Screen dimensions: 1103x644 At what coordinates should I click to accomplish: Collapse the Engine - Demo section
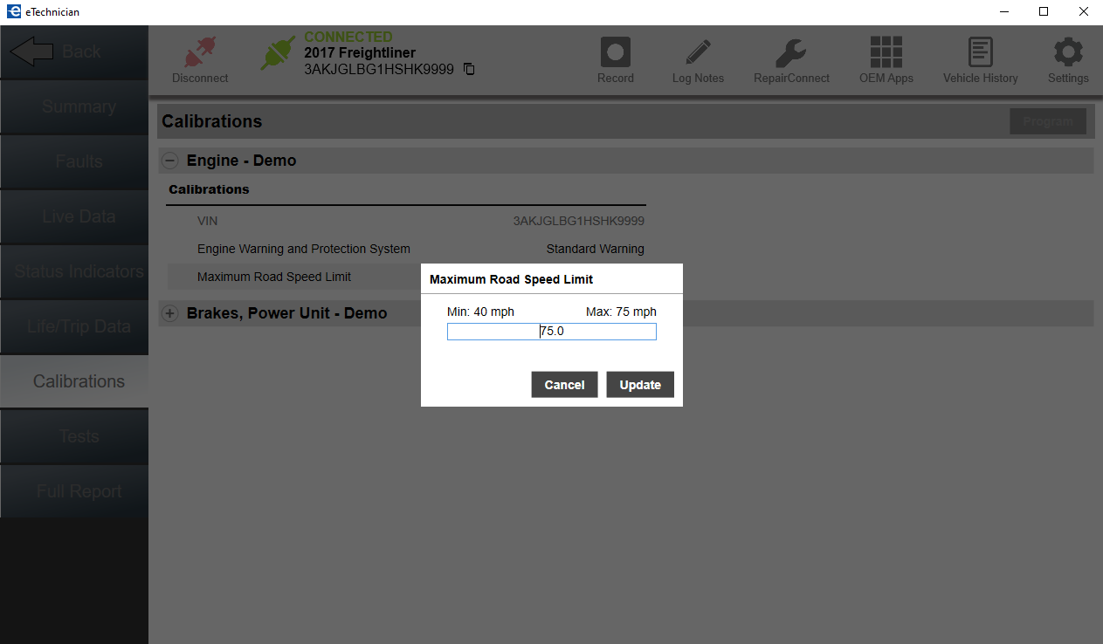point(170,161)
